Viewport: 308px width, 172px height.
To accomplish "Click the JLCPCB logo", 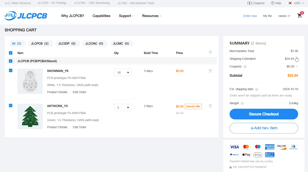I will (26, 16).
